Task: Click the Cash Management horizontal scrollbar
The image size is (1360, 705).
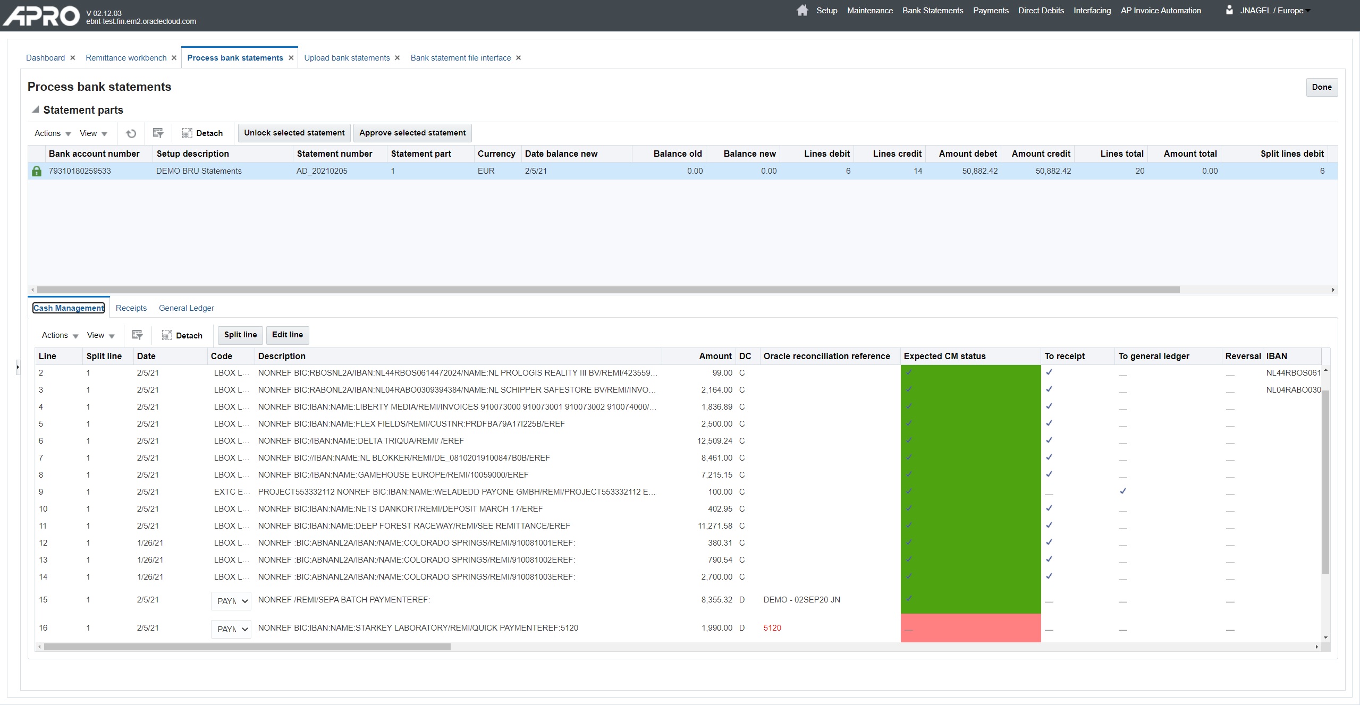Action: (x=247, y=647)
